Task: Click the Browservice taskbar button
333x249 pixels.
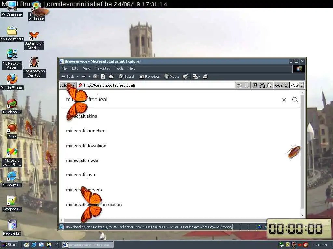Action: [88, 245]
